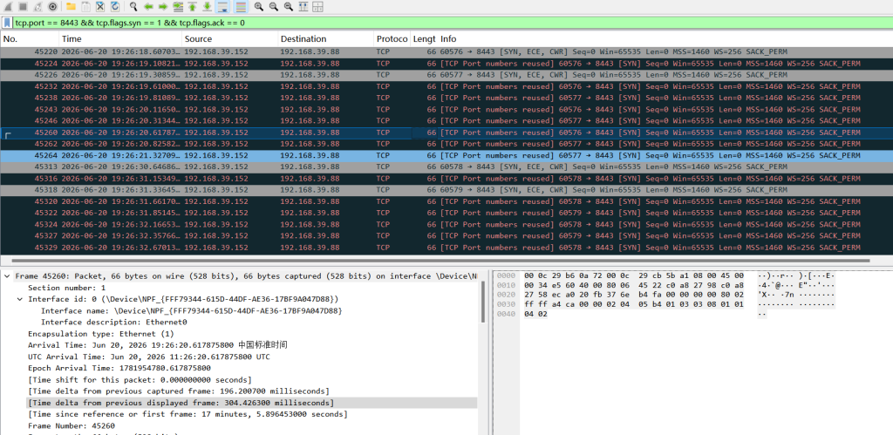Click the display filter bookmark icon
This screenshot has height=435, width=893.
7,23
